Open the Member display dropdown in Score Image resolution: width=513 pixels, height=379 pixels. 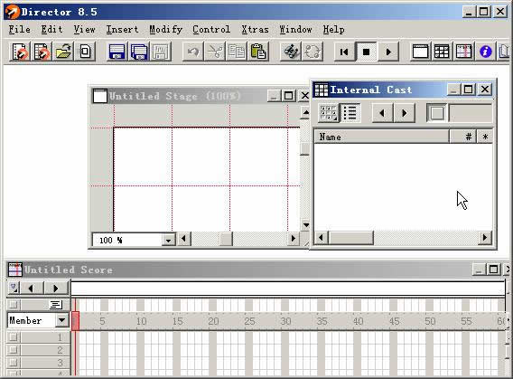coord(61,320)
